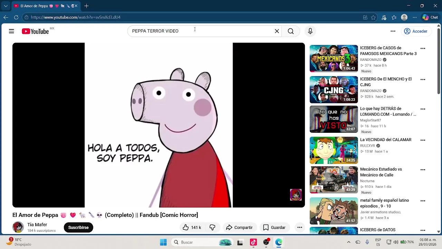Click the Peppa video player to pause

pos(158,125)
